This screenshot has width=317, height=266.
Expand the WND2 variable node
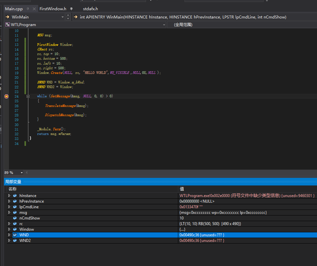pos(9,241)
